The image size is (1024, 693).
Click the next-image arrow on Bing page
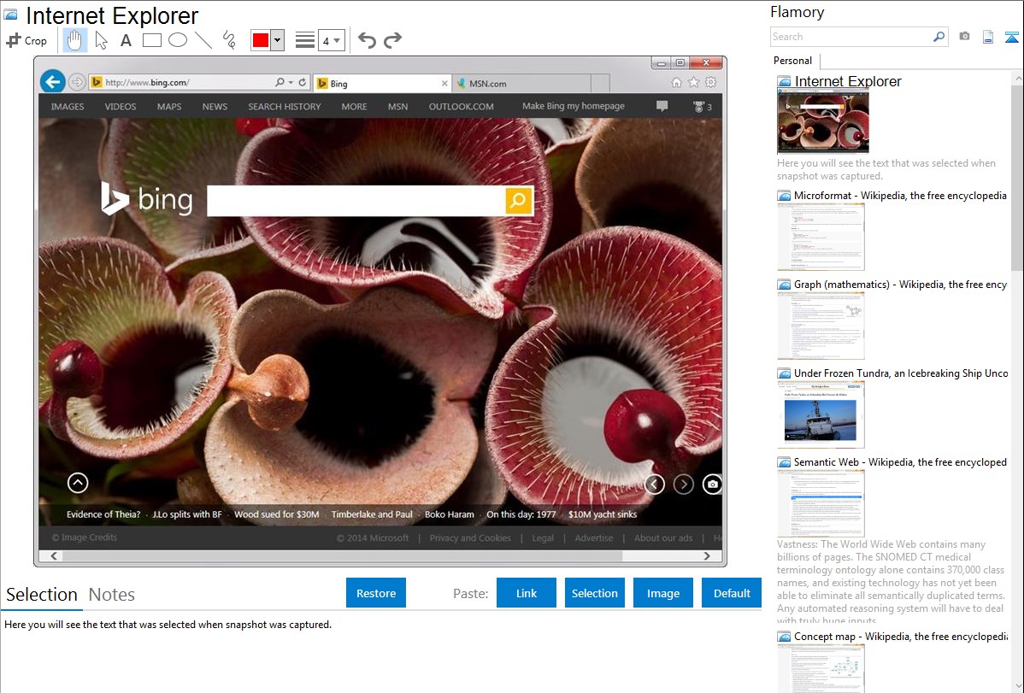[683, 484]
